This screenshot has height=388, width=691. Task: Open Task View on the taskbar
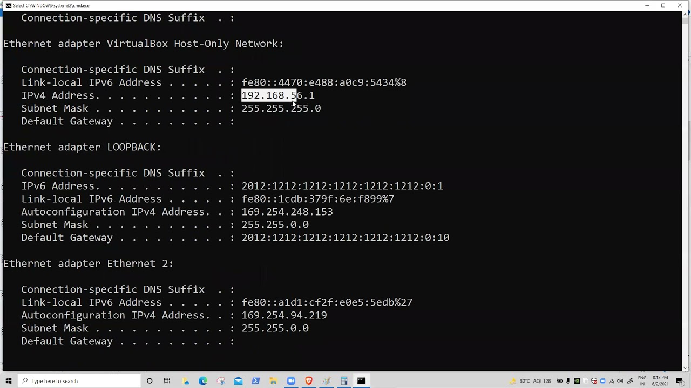click(167, 381)
